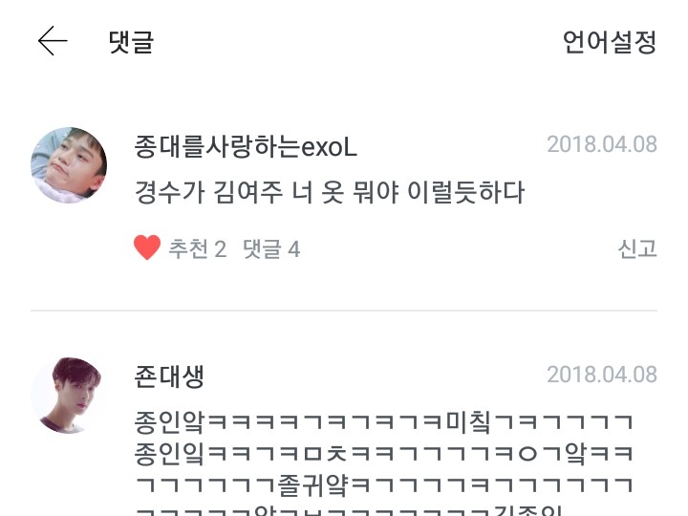Select comment line starting with 종인악ㅋㅋㅋ
688x516 pixels.
(384, 421)
